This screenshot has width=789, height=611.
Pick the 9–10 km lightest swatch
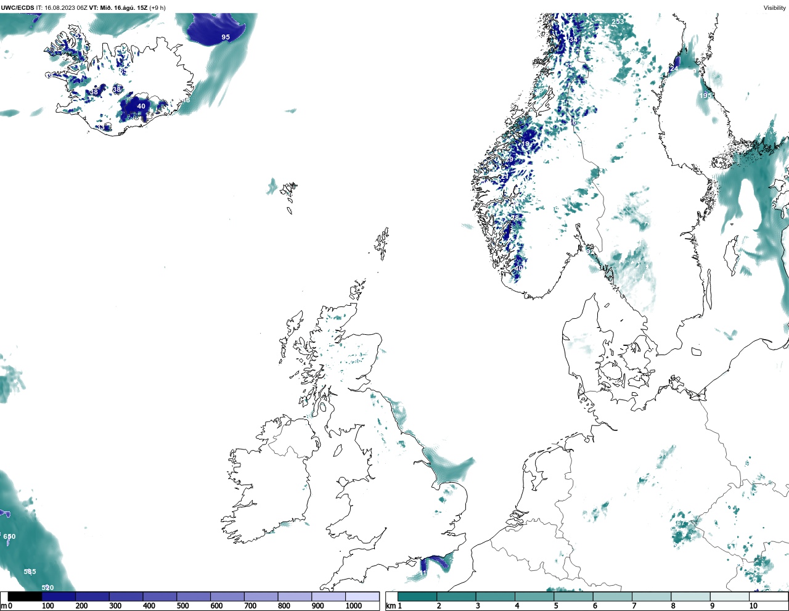tap(730, 597)
